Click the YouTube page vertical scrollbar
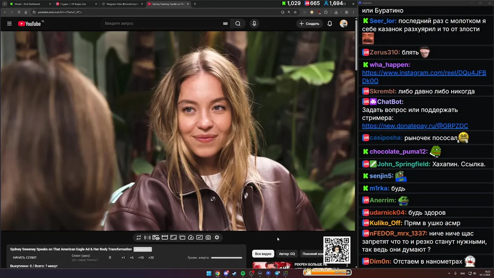Screen dimensions: 494x278 point(356,44)
